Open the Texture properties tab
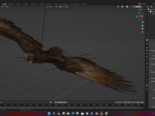The width and height of the screenshot is (155, 116). coord(147,89)
